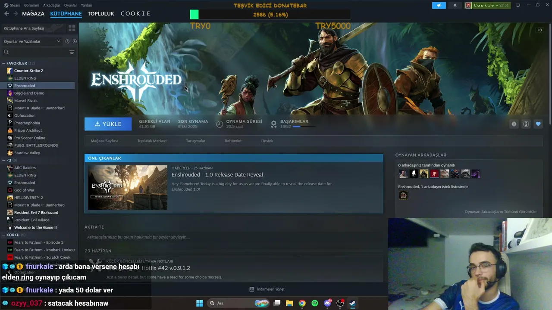Open Spotify from the taskbar
552x310 pixels.
[314, 303]
